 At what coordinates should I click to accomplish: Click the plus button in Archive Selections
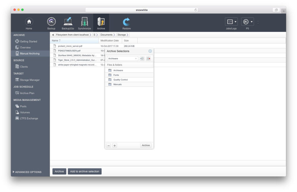pos(115,145)
